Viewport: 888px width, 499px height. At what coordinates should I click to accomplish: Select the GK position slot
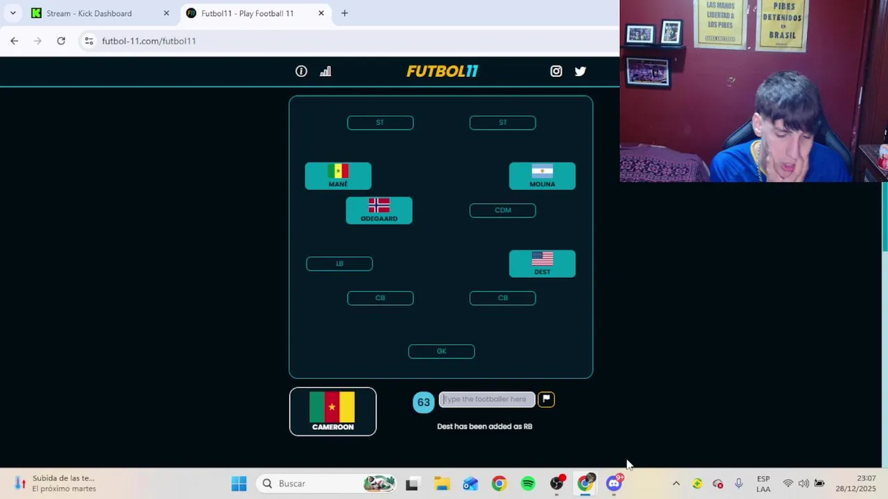441,351
